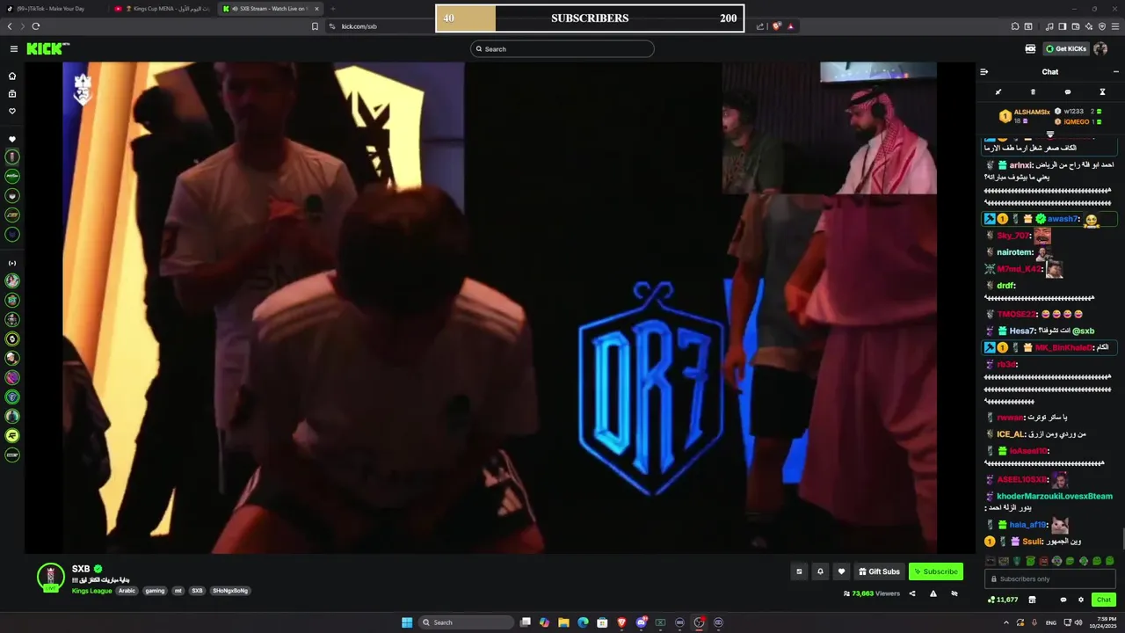The image size is (1125, 633).
Task: Reload the page
Action: (35, 26)
